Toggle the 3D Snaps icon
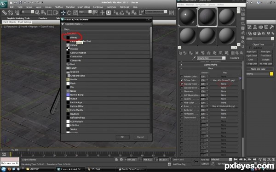Viewport: 276px width, 172px height. point(116,12)
